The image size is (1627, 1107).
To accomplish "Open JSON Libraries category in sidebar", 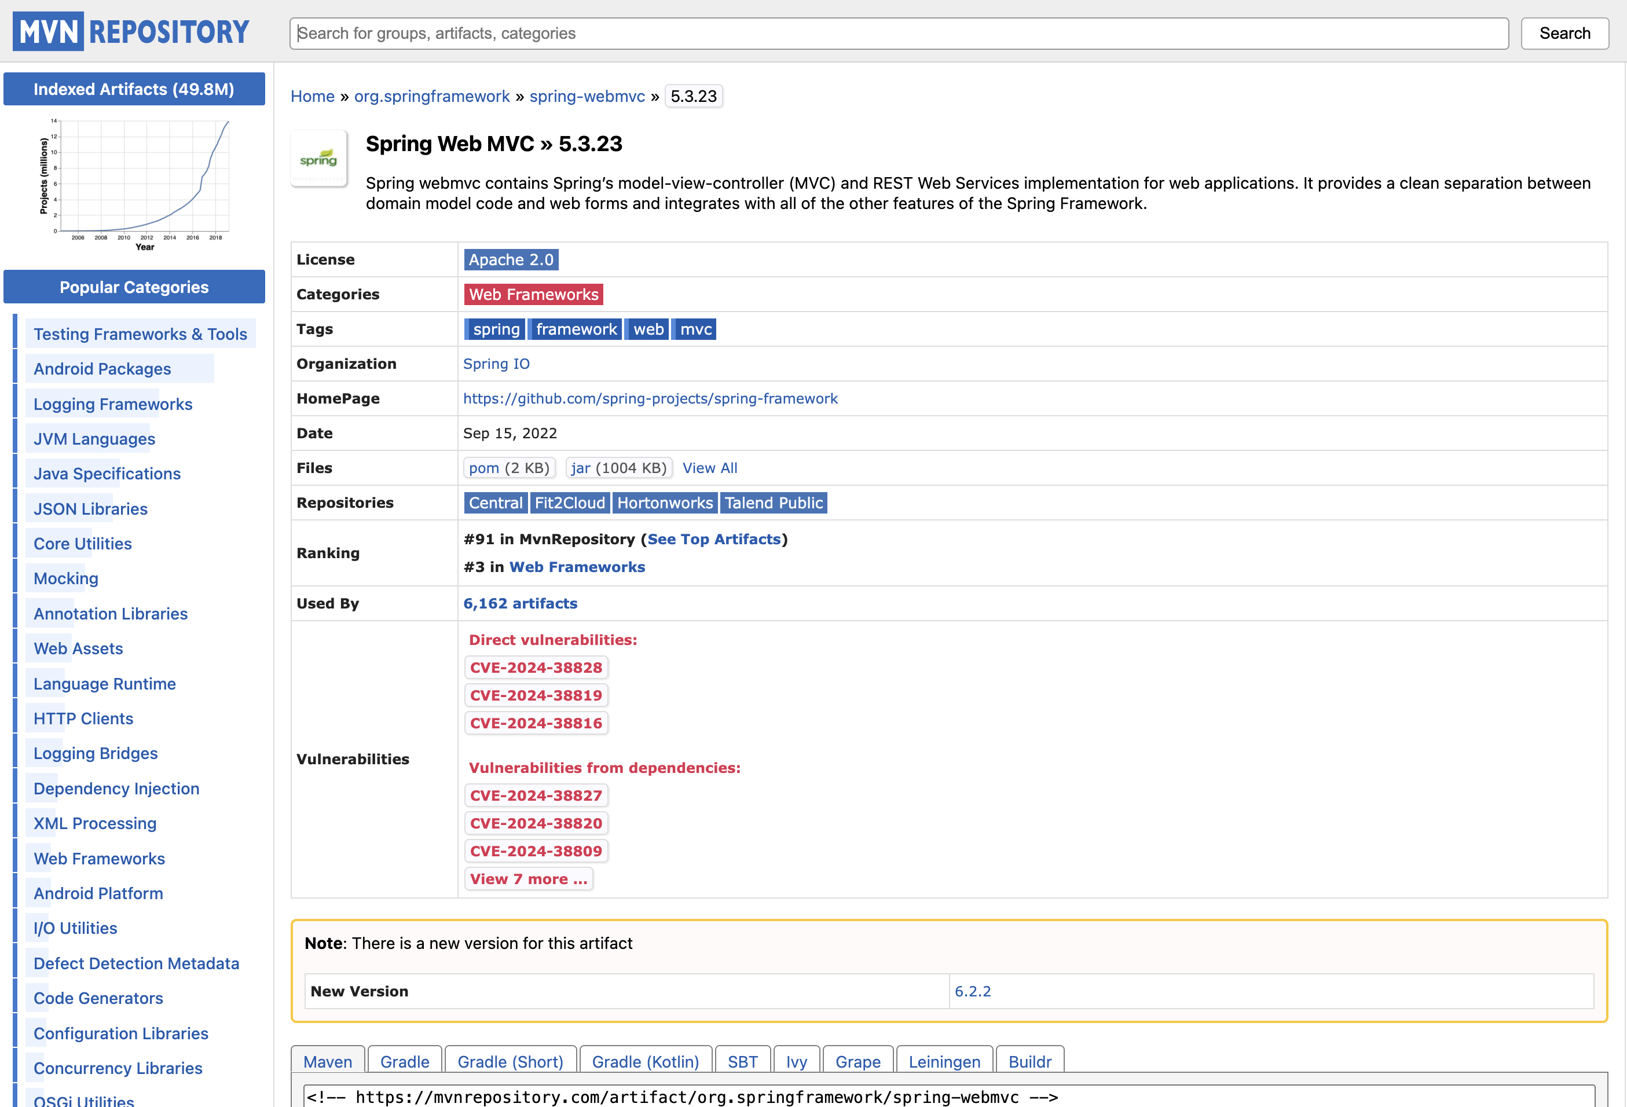I will pos(90,509).
